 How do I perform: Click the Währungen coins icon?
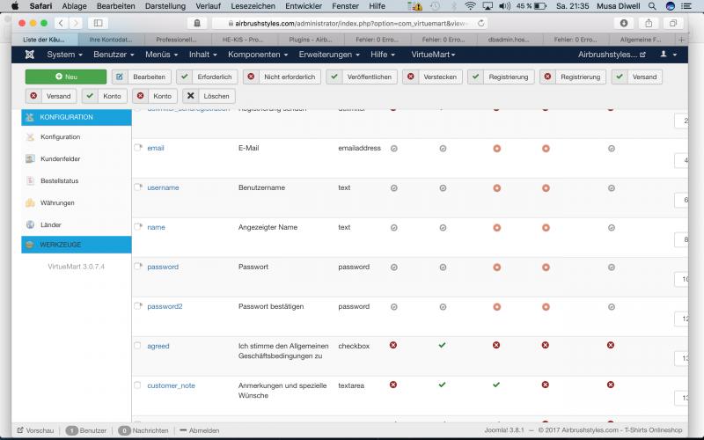31,203
